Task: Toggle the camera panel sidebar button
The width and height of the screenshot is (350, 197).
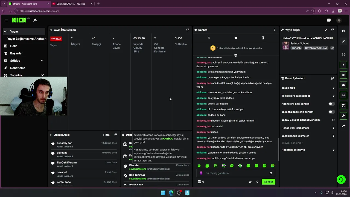Action: (x=343, y=105)
